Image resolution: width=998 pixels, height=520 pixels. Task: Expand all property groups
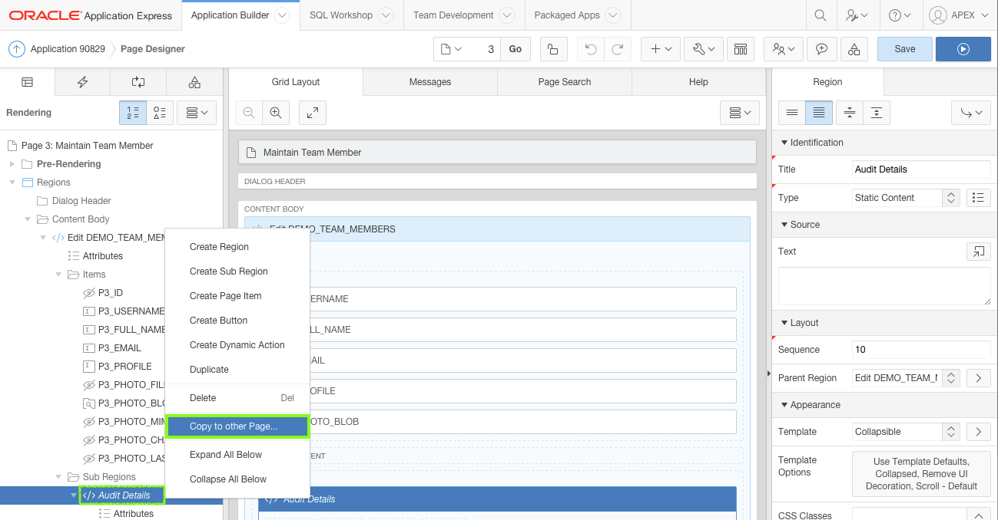tap(877, 113)
